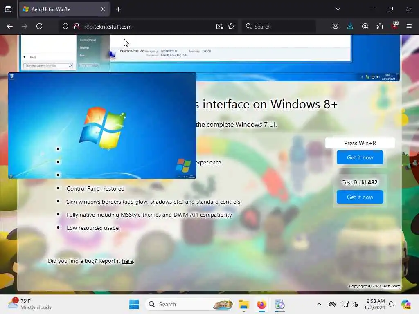Bookmark this page with star icon
419x314 pixels.
coord(232,27)
